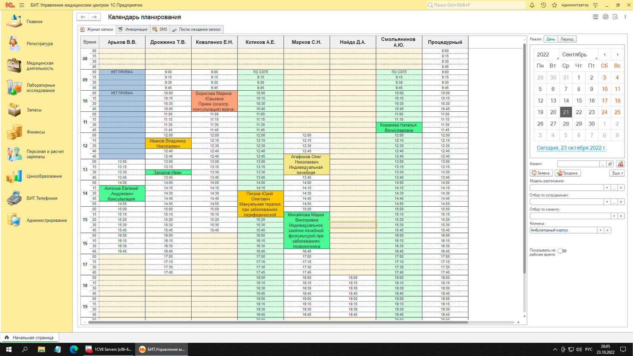Expand the Еще dropdown menu
Image resolution: width=633 pixels, height=356 pixels.
617,173
